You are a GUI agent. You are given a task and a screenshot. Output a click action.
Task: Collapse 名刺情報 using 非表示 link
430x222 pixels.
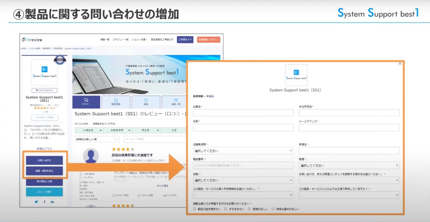pos(210,96)
